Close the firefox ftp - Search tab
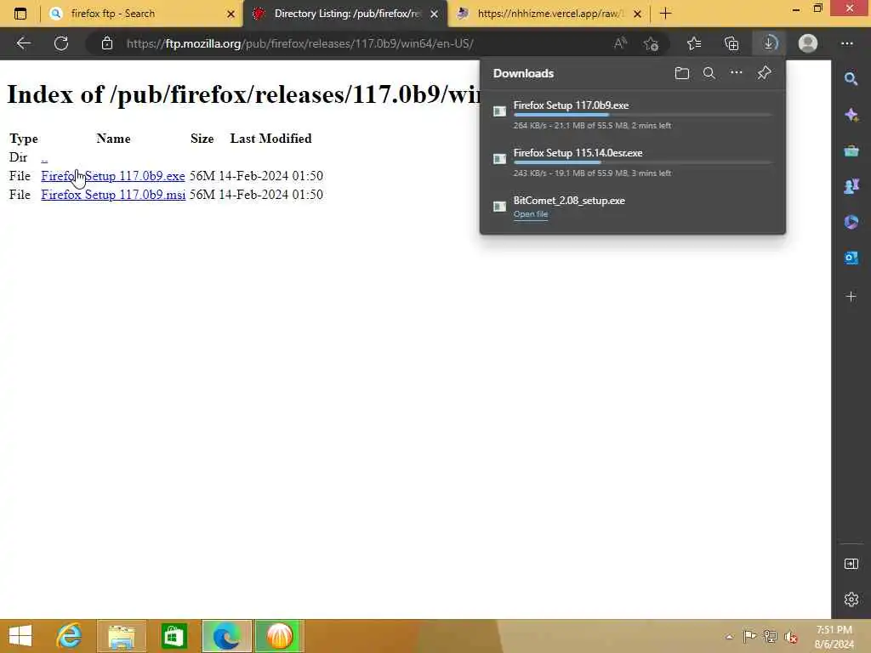This screenshot has height=653, width=871. (231, 14)
